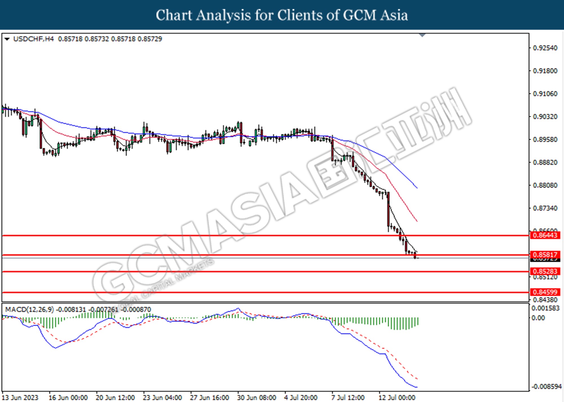Click the 0.91060 price scale value
Image resolution: width=564 pixels, height=402 pixels.
pyautogui.click(x=545, y=93)
